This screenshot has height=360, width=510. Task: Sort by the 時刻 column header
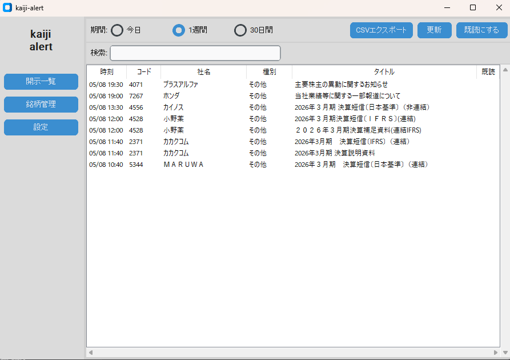107,72
